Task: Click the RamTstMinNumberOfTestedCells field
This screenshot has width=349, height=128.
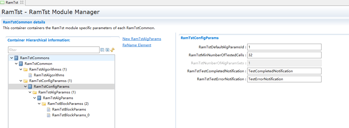Action: coord(284,55)
